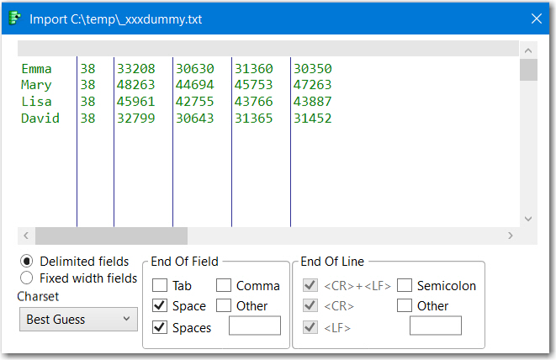This screenshot has height=360, width=556.
Task: Open the Charset Best Guess dropdown
Action: pyautogui.click(x=78, y=319)
